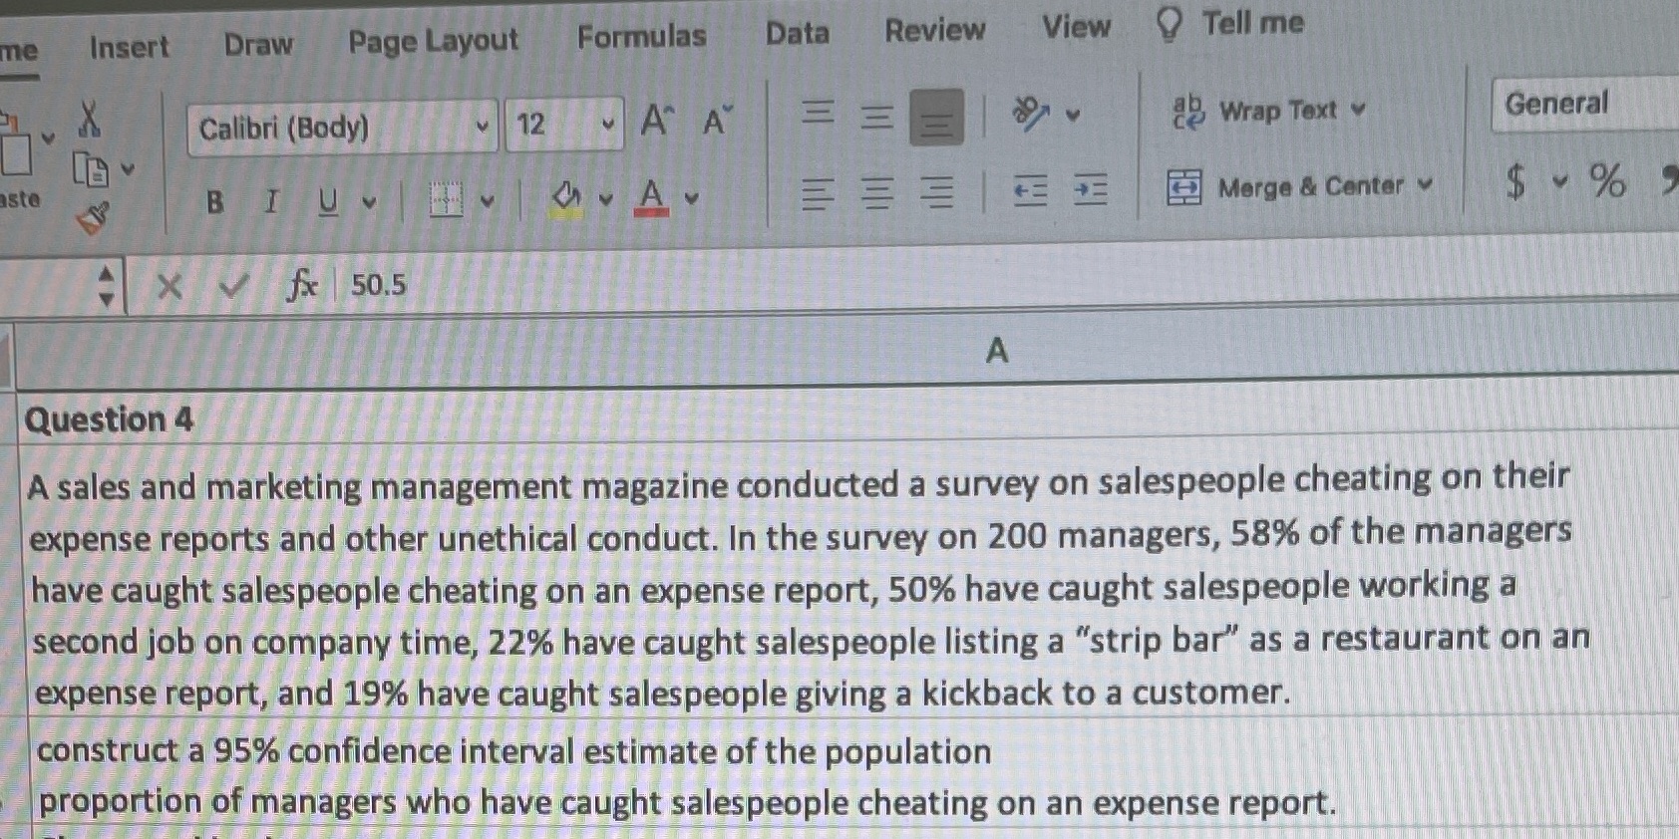Apply currency dollar format
This screenshot has width=1679, height=839.
[x=1515, y=181]
